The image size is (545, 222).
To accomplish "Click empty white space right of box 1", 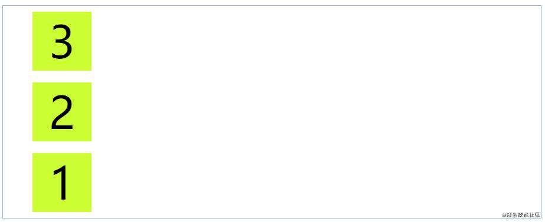I will [x=316, y=183].
